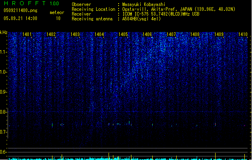Click the date stamp 05.09.21 14:00

20,18
